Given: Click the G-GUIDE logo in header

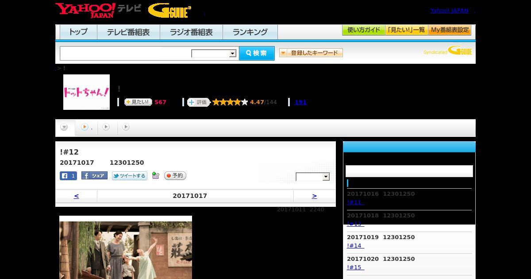Looking at the screenshot, I should click(170, 11).
